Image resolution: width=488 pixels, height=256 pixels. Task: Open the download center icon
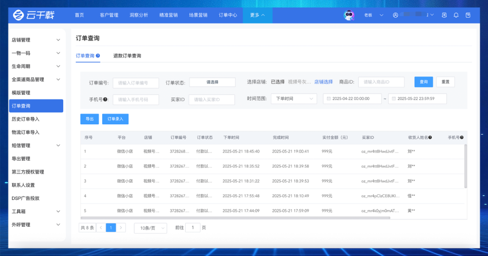pyautogui.click(x=444, y=15)
